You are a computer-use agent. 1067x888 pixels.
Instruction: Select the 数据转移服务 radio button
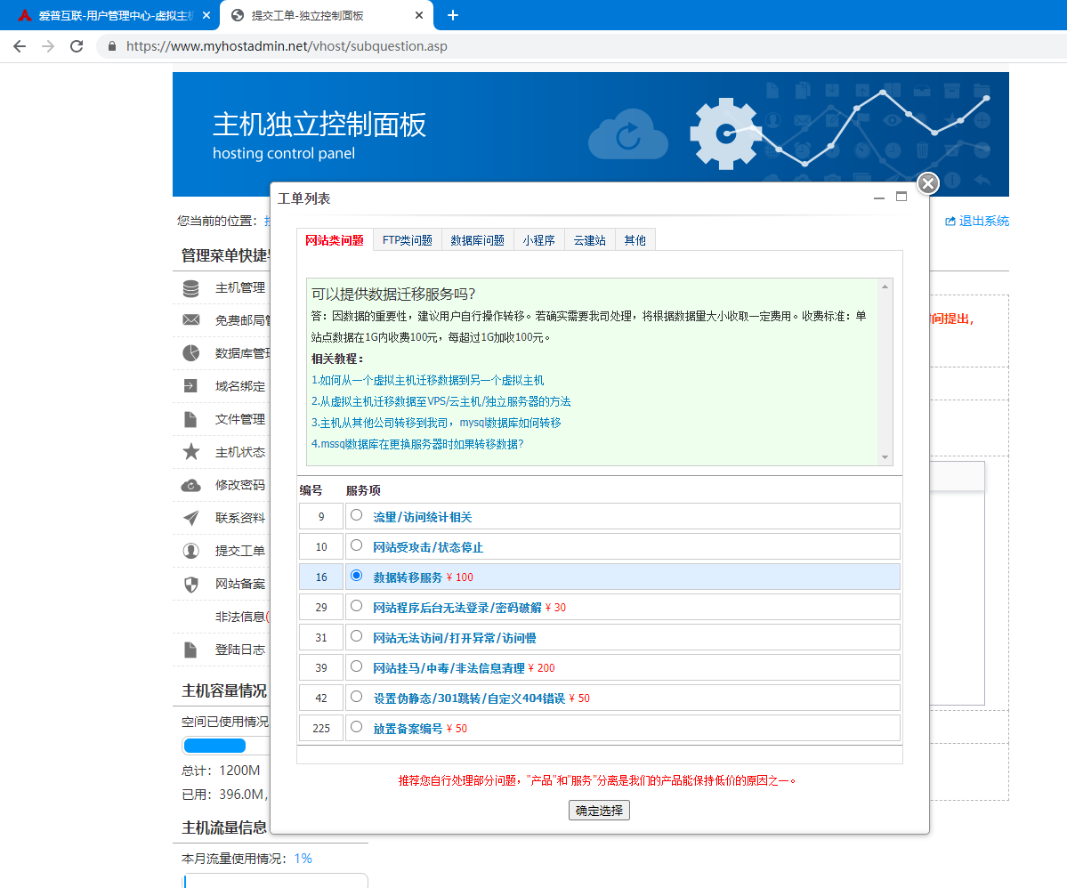point(357,576)
